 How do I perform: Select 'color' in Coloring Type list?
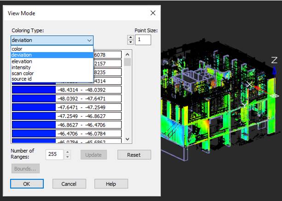[17, 49]
